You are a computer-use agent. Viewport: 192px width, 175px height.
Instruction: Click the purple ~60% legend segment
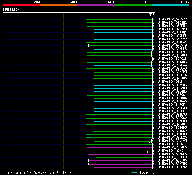[96, 5]
